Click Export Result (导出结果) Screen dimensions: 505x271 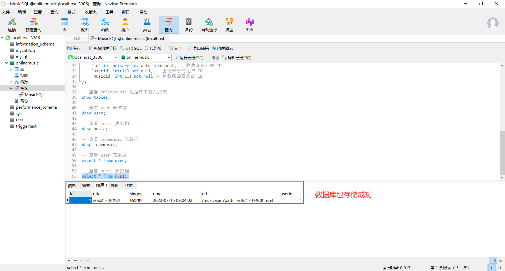point(198,48)
